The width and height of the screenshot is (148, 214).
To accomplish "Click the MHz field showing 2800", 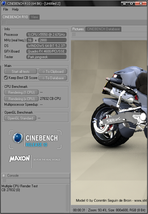I will click(52, 40).
